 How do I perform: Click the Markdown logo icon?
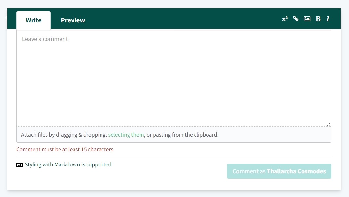pyautogui.click(x=20, y=165)
